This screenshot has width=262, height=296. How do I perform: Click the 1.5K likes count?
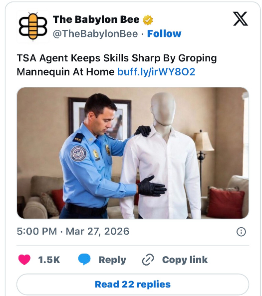(49, 260)
